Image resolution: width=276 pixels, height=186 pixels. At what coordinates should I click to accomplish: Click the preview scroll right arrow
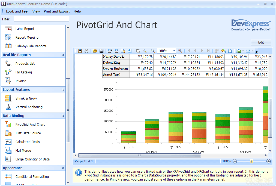(266, 156)
